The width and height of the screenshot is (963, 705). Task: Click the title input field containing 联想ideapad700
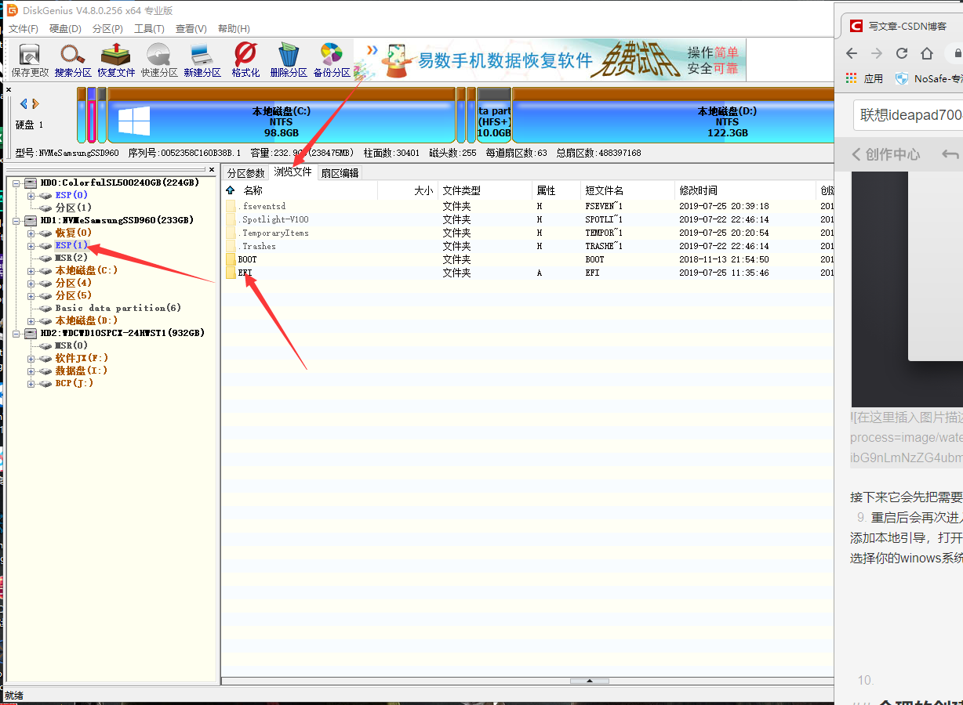[908, 115]
